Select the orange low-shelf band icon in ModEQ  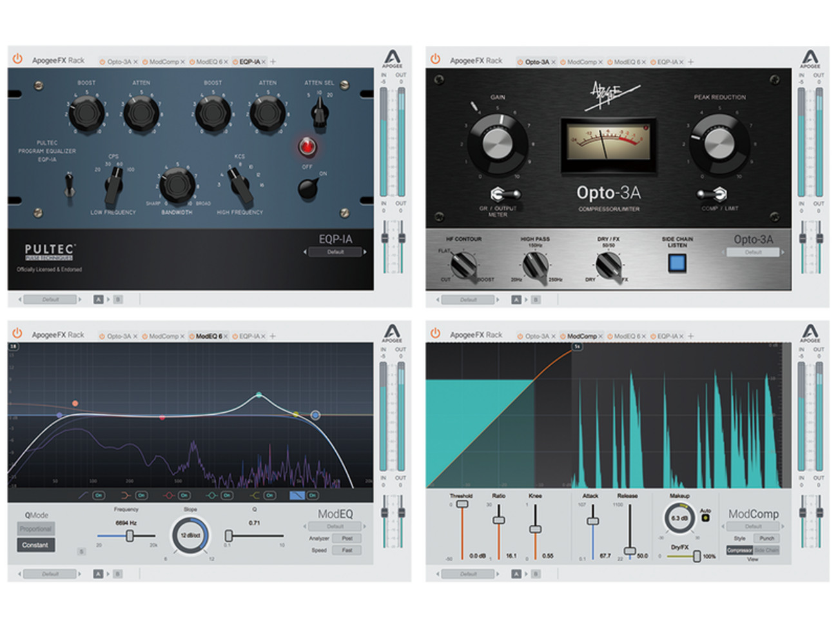[x=126, y=495]
